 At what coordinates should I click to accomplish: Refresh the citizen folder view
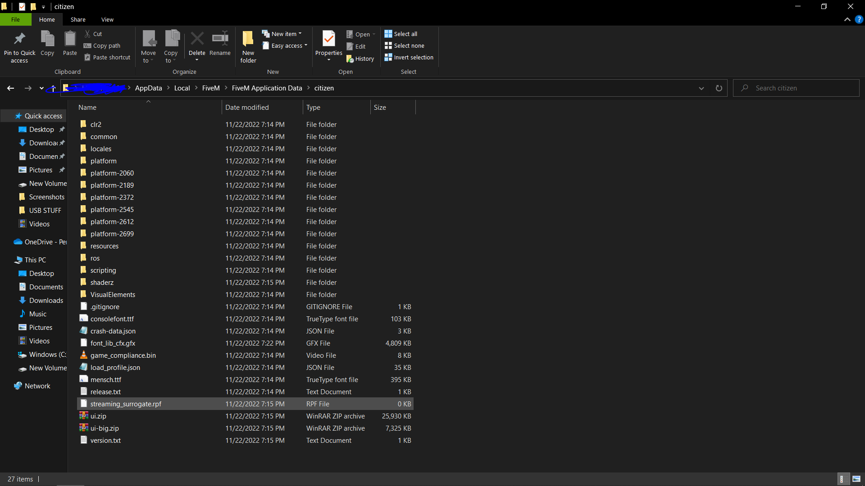point(719,88)
